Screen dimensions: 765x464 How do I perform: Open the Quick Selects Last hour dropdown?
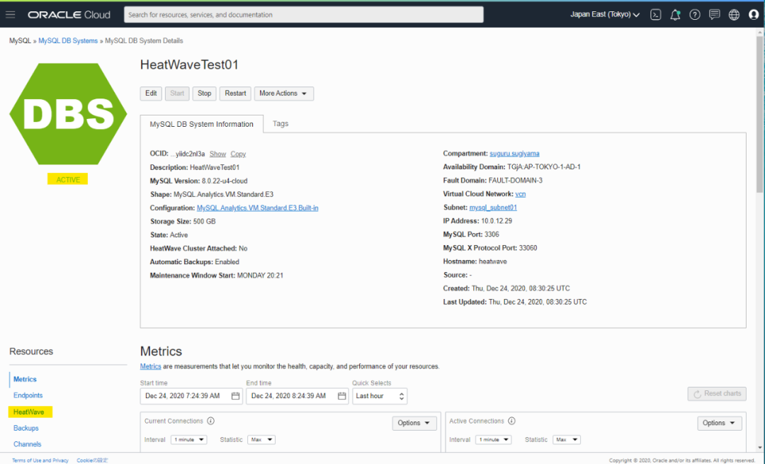pos(380,396)
